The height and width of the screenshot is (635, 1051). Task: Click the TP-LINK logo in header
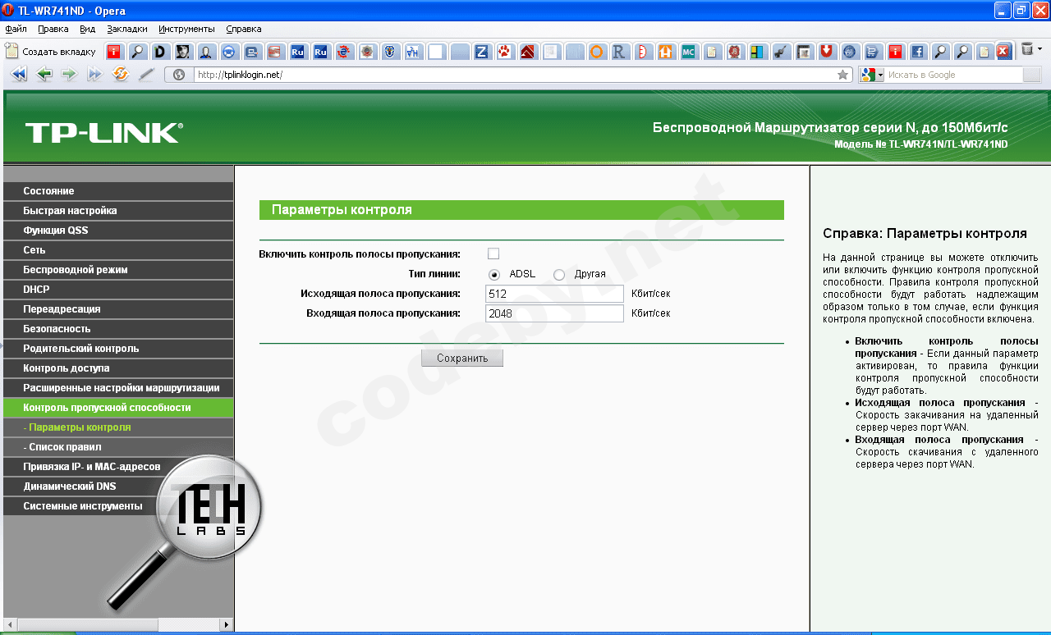tap(104, 133)
